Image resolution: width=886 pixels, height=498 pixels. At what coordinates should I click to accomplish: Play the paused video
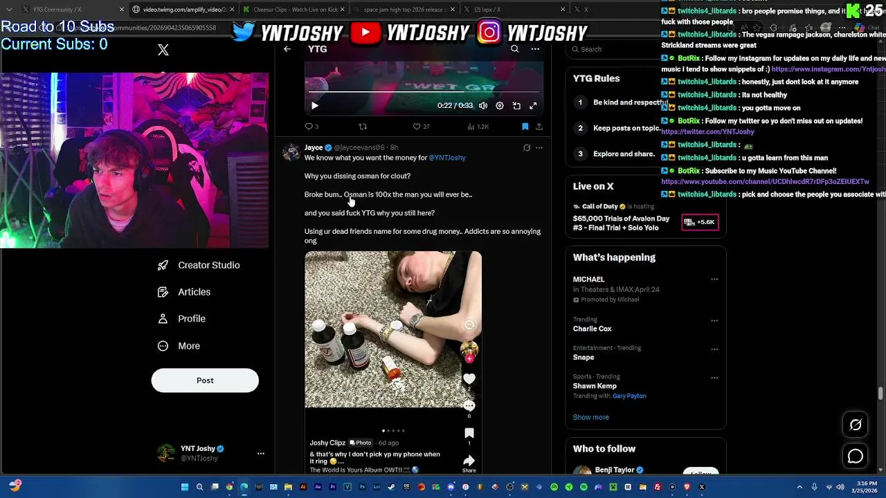(x=314, y=106)
